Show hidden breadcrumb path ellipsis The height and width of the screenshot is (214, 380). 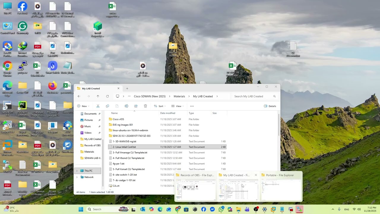(x=129, y=96)
